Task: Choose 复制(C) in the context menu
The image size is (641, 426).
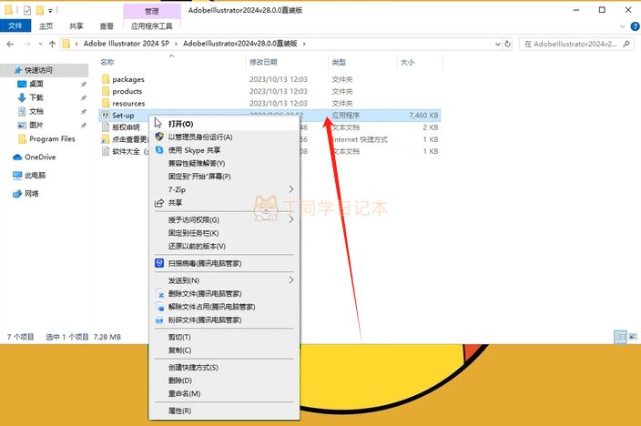Action: 224,350
